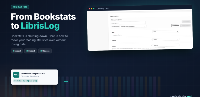Click the LibrisLog 1.9.0 window title
Image resolution: width=200 pixels, height=97 pixels.
tap(102, 9)
